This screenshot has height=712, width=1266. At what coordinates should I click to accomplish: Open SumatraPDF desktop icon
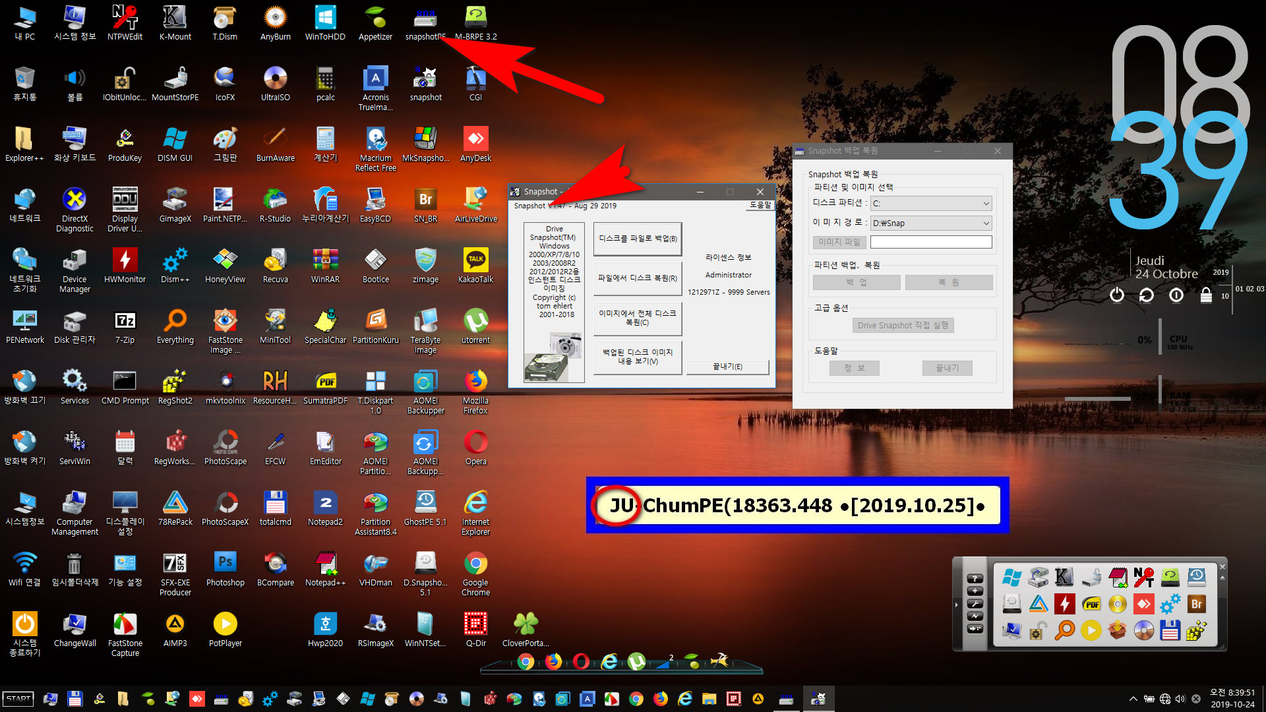click(325, 386)
